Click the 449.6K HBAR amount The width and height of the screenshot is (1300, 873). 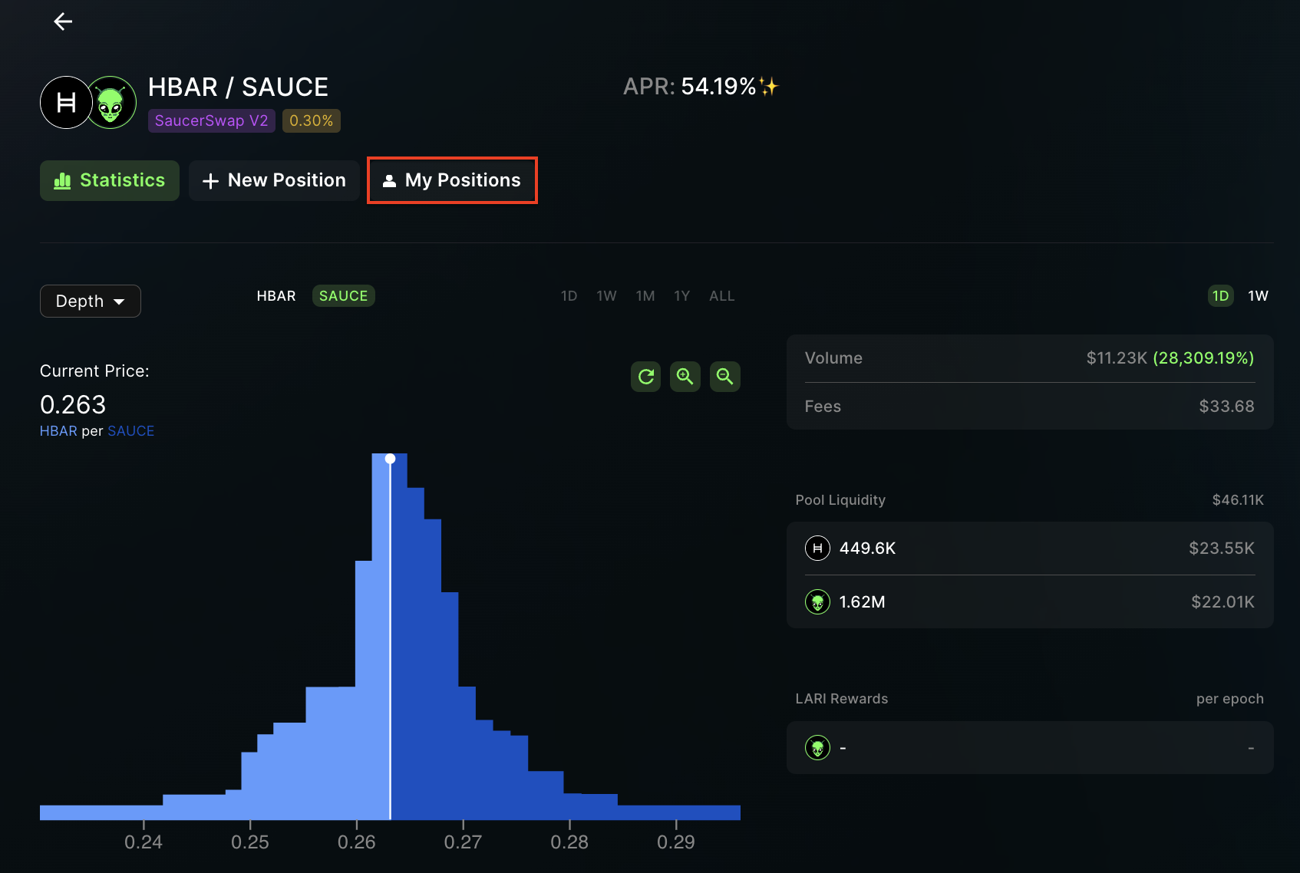[x=867, y=548]
